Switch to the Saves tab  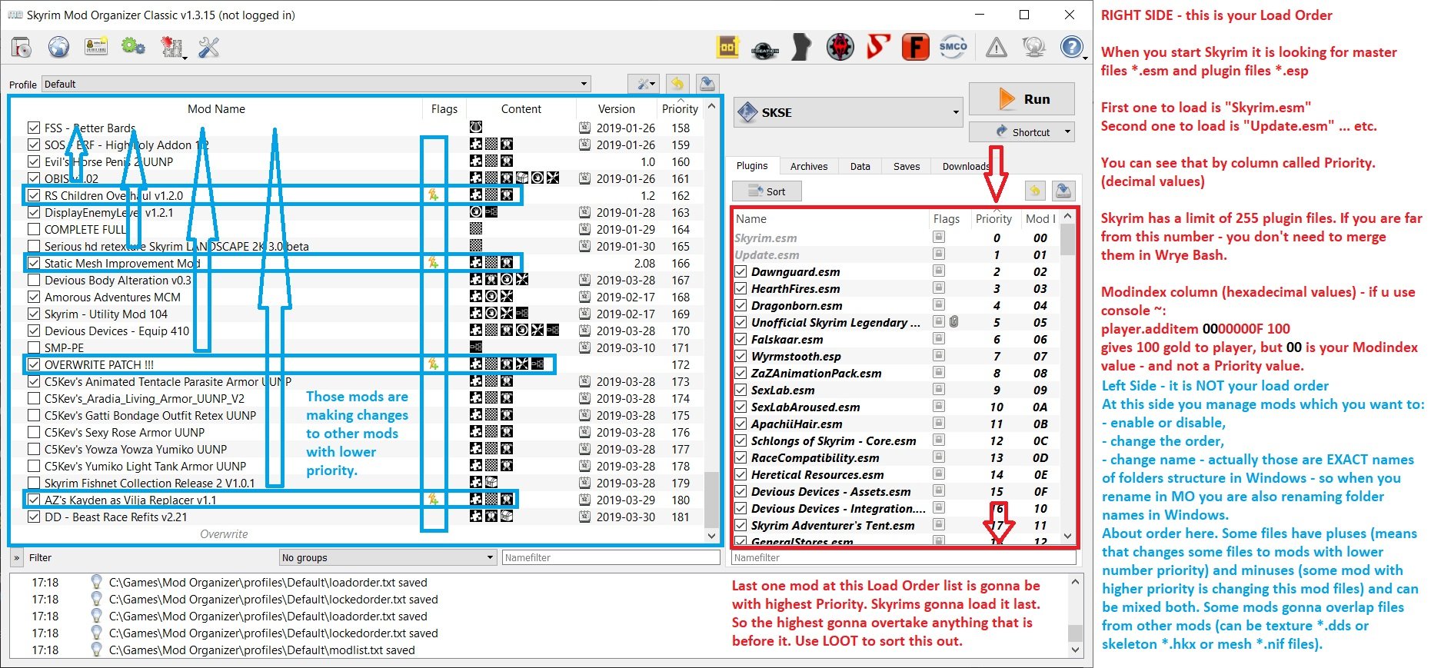tap(907, 166)
